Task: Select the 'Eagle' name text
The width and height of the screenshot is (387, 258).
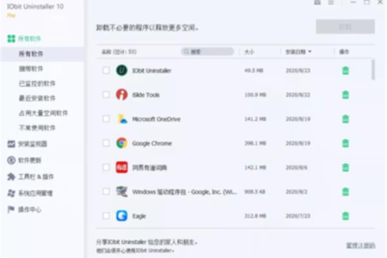Action: pyautogui.click(x=139, y=216)
